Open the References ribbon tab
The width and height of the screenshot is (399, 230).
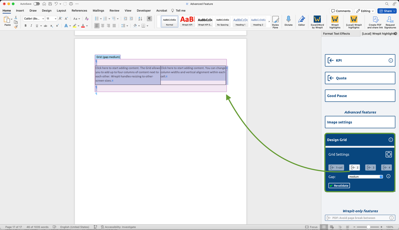click(x=79, y=11)
